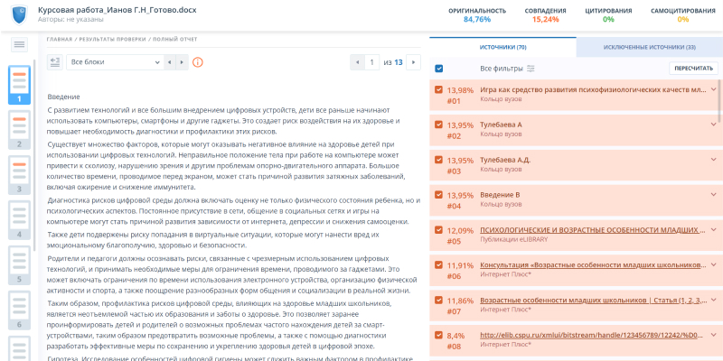Click 'Главная' breadcrumb
Screen dimensions: 723x361
pos(60,39)
